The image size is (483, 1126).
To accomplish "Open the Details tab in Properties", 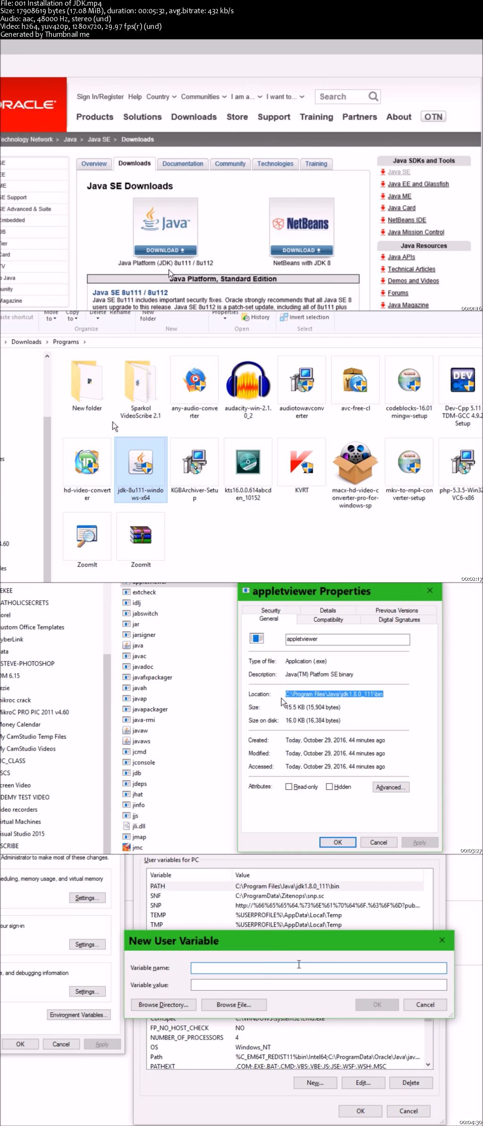I will click(328, 610).
